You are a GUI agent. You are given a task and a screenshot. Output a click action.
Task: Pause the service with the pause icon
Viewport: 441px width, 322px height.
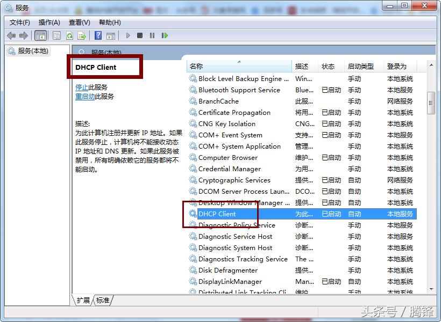[153, 35]
